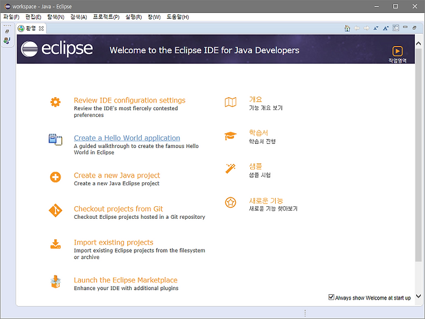Viewport: 425px width, 319px height.
Task: Click the dotted handle in status bar
Action: pos(305,313)
